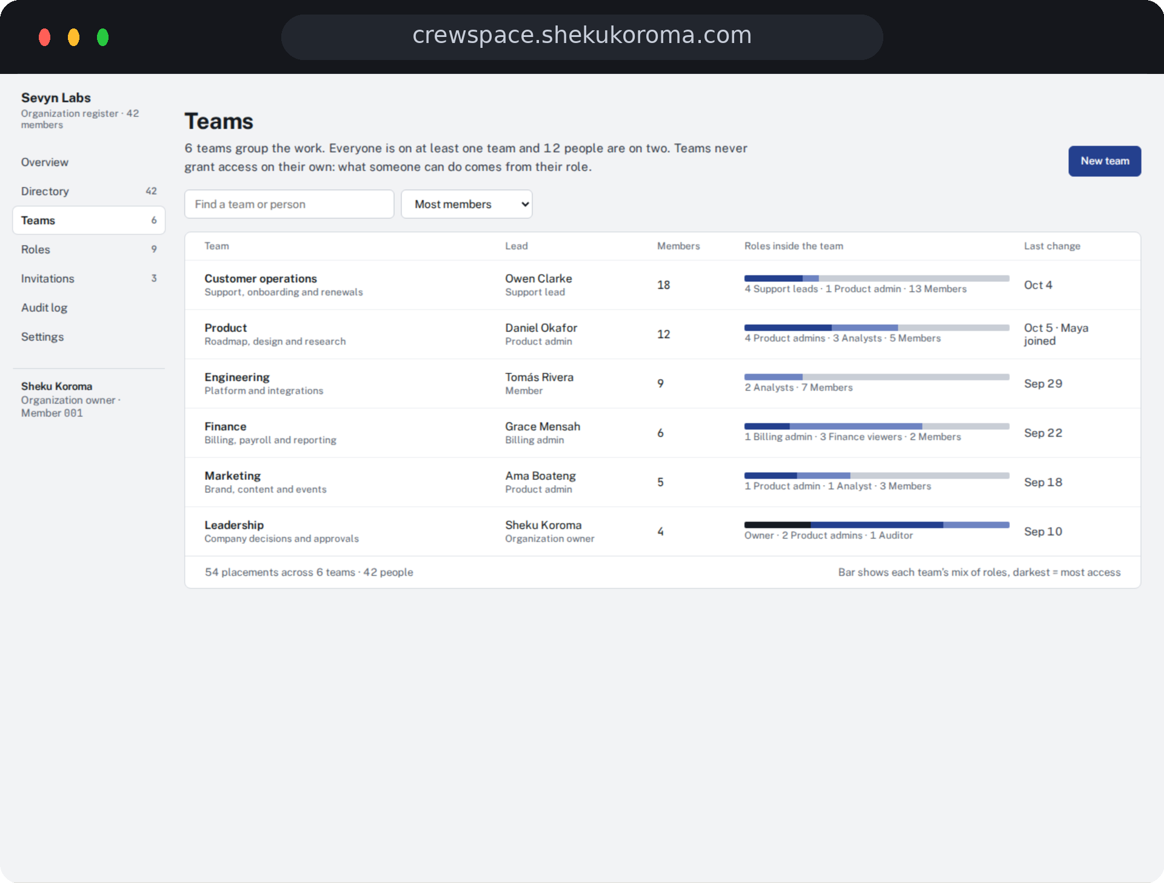1164x883 pixels.
Task: Open the Most members sort dropdown
Action: 467,204
